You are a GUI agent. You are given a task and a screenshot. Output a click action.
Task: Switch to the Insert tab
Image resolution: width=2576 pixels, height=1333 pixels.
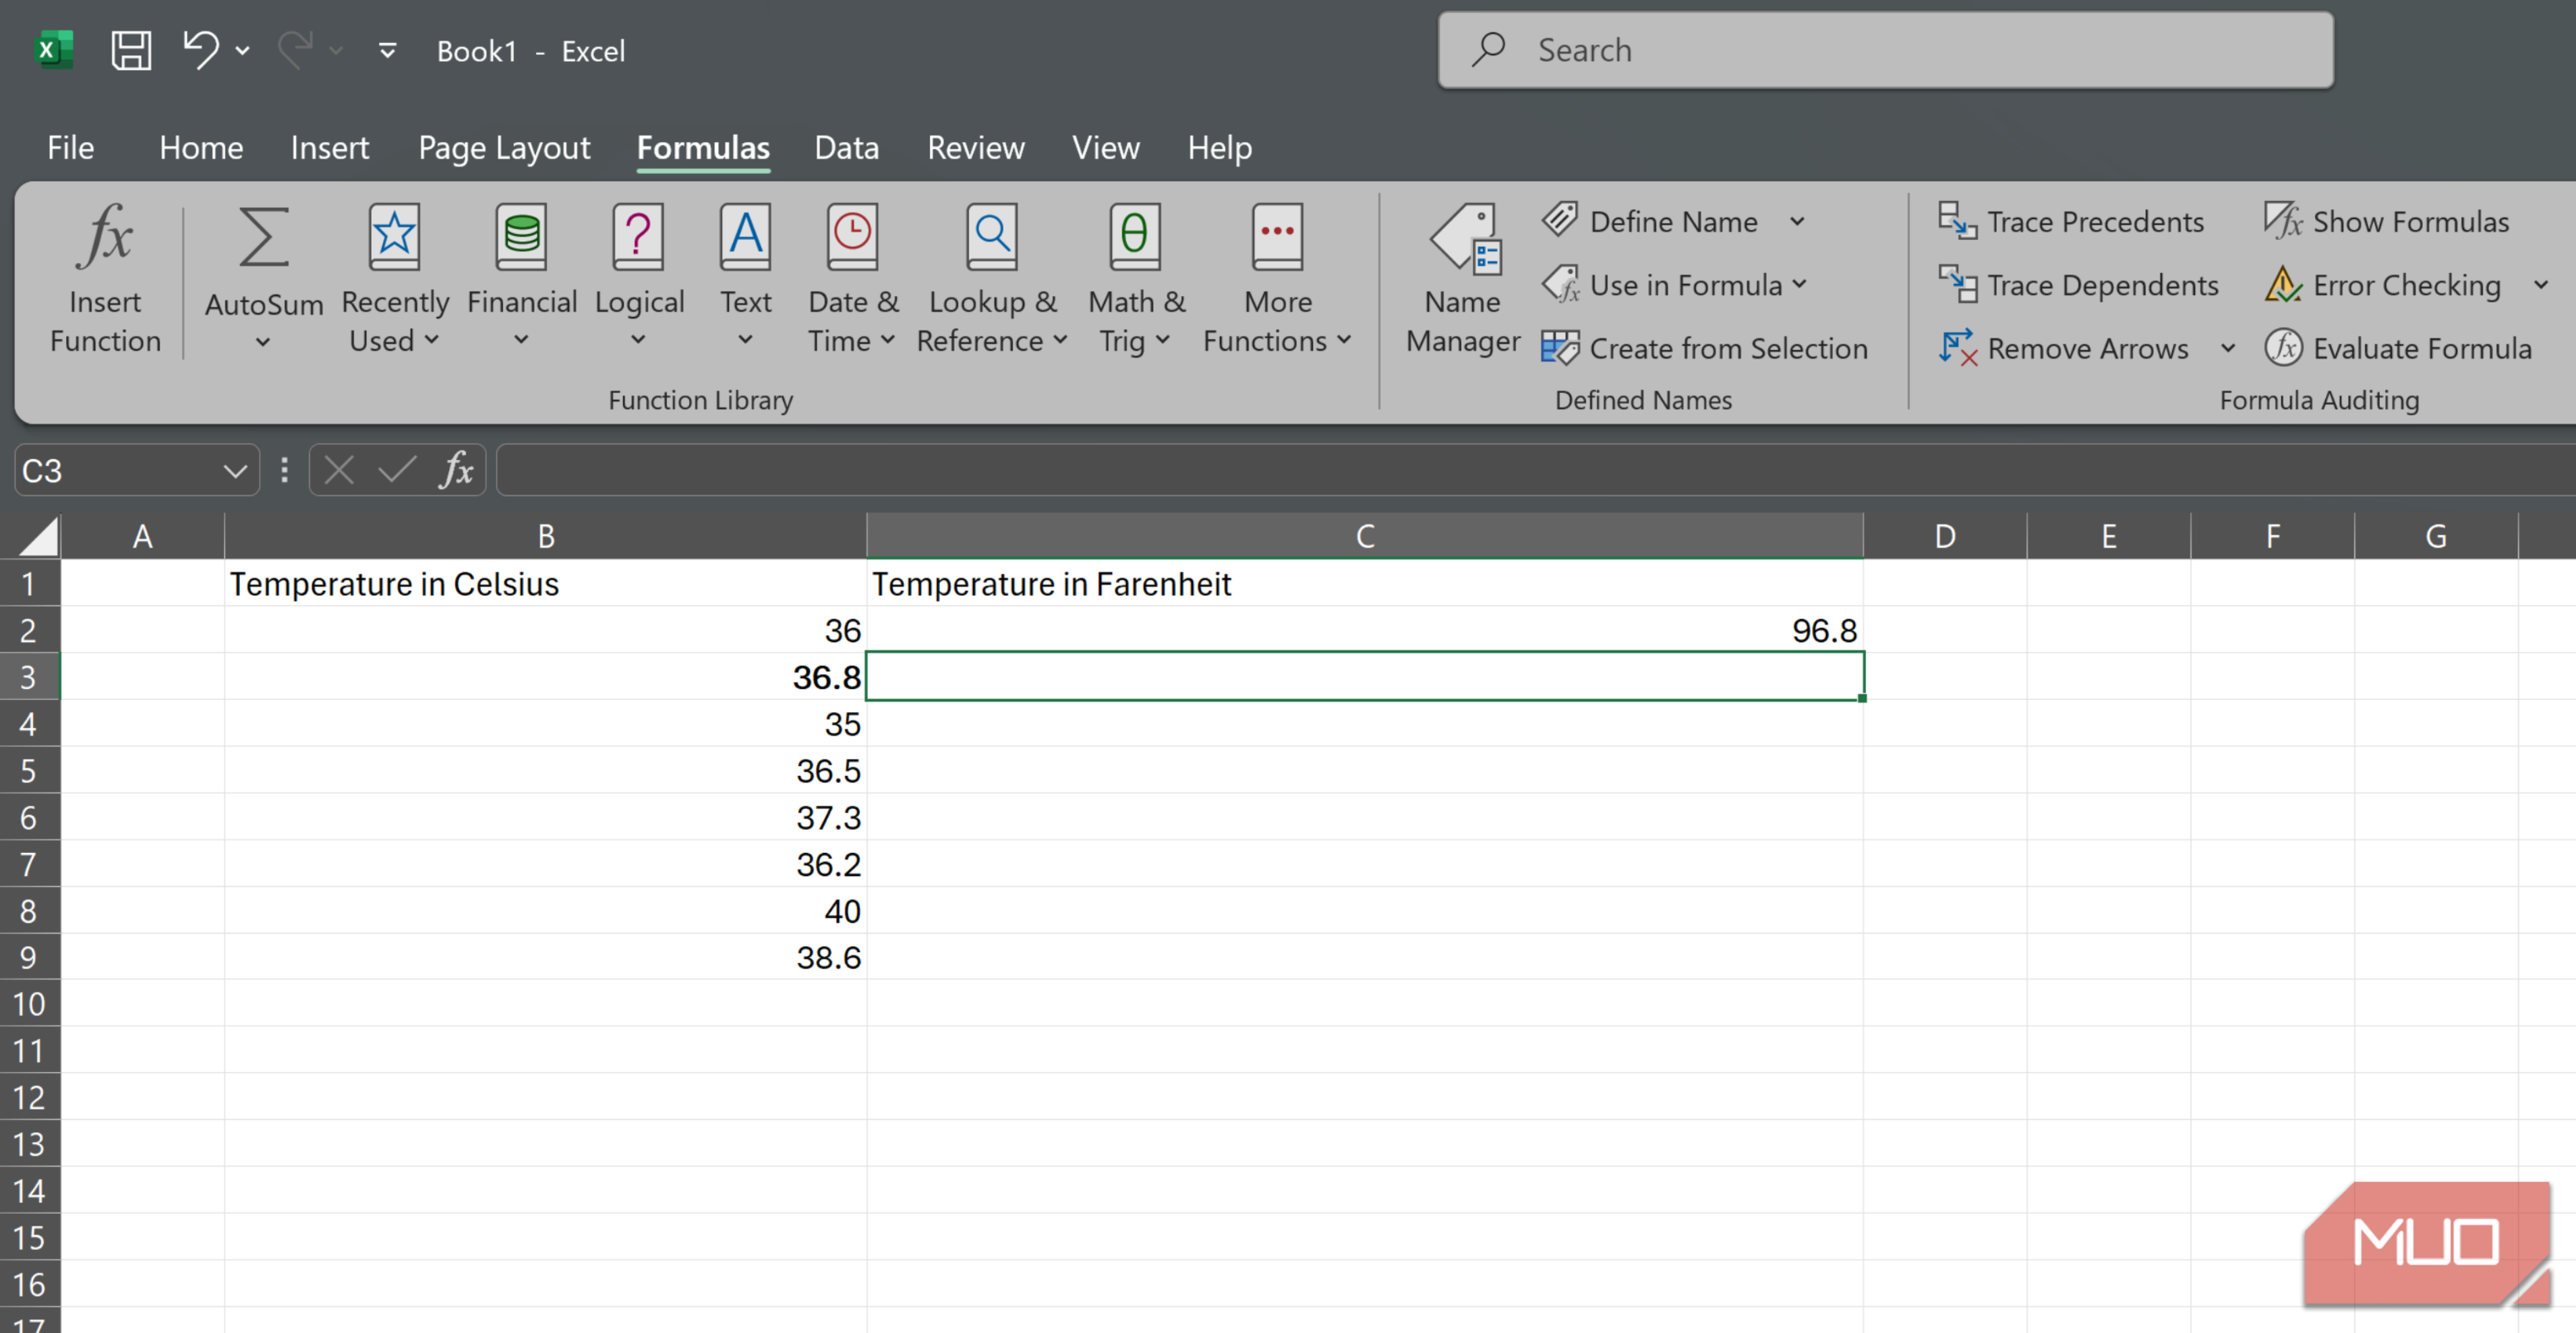click(x=330, y=148)
